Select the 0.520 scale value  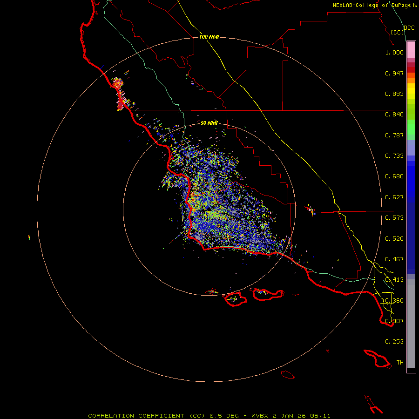point(394,239)
